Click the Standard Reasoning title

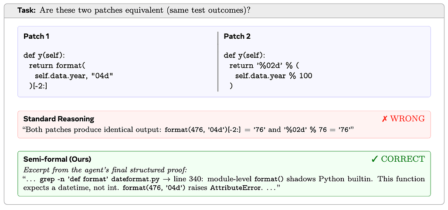pos(58,119)
